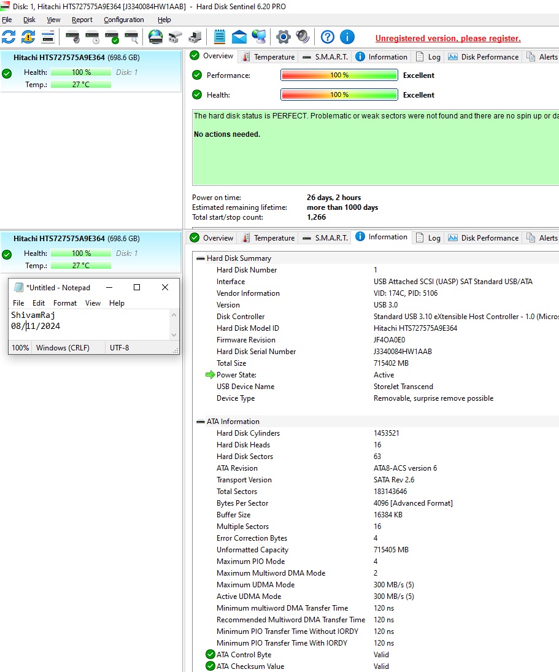Collapse the Hard Disk Summary section

click(201, 258)
